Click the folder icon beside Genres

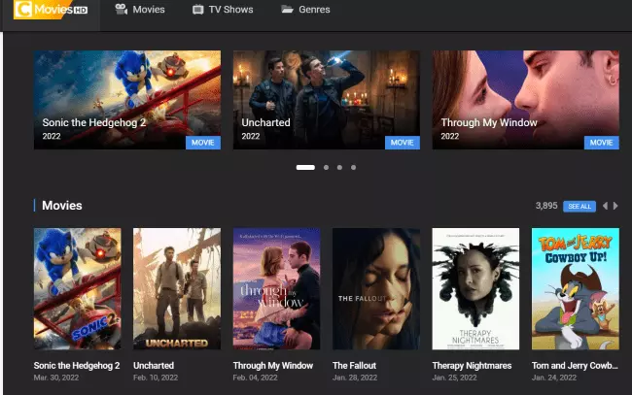[287, 9]
